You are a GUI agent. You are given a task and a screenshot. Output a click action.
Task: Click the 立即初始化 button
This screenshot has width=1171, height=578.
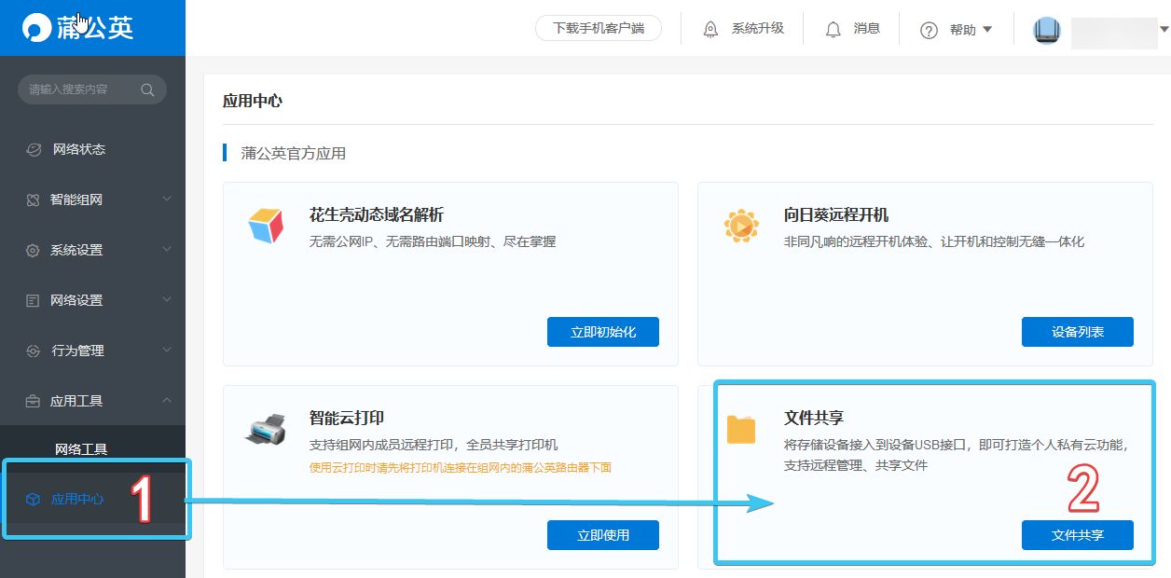(603, 332)
